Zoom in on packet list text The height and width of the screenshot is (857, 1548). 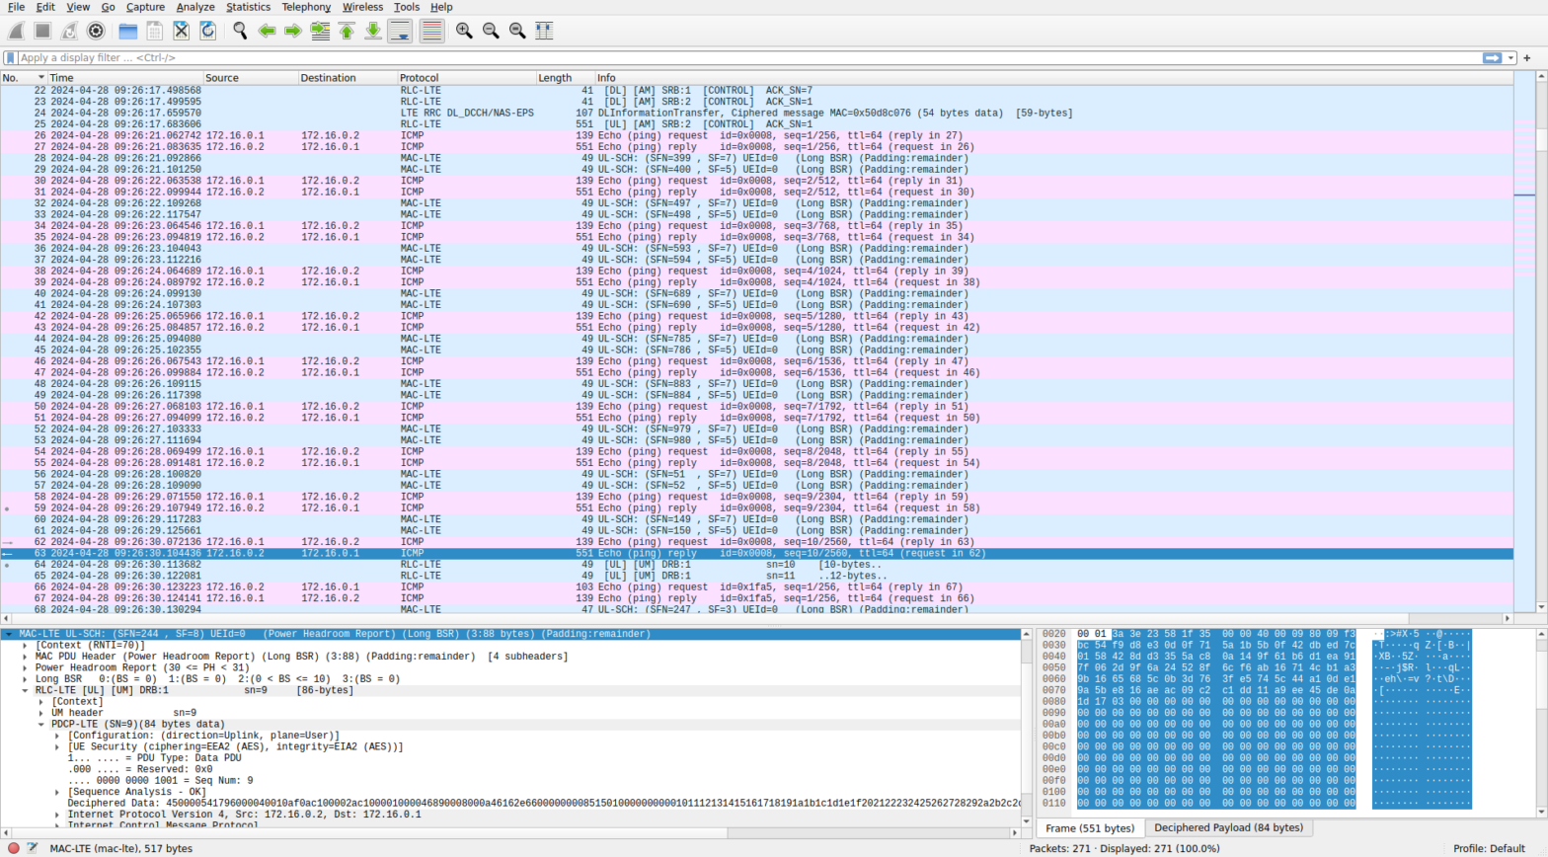pos(464,31)
